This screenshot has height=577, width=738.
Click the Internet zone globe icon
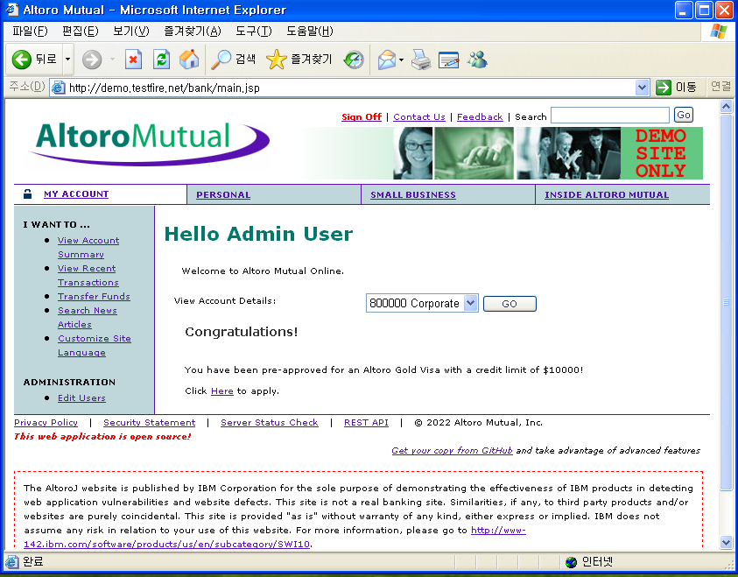tap(571, 562)
